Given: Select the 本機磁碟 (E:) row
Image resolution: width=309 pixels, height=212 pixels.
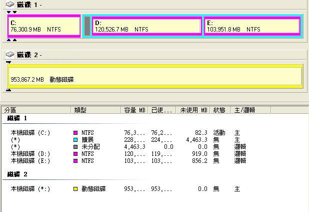Looking at the screenshot, I should 128,161.
